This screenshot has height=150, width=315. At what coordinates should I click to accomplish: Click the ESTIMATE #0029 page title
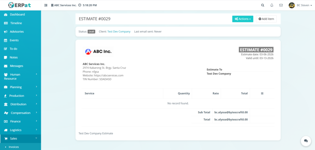click(95, 19)
